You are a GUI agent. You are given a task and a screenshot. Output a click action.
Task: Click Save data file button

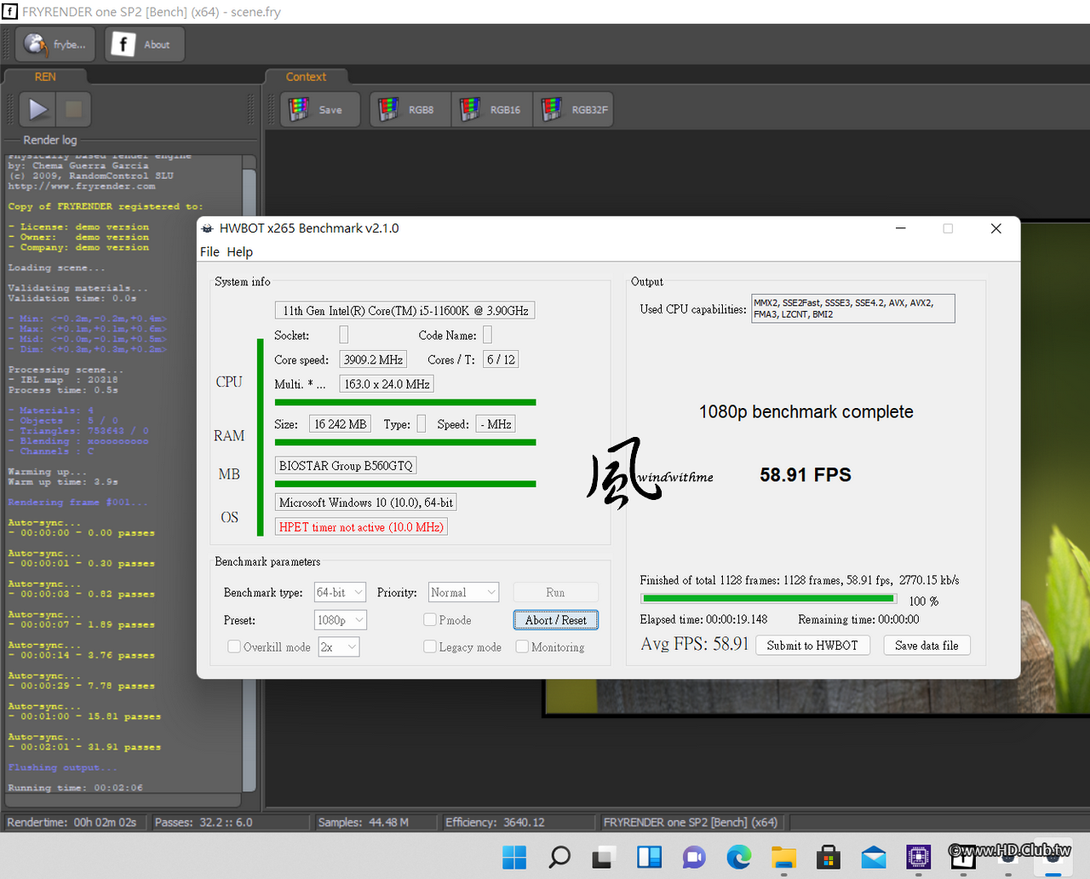tap(926, 646)
